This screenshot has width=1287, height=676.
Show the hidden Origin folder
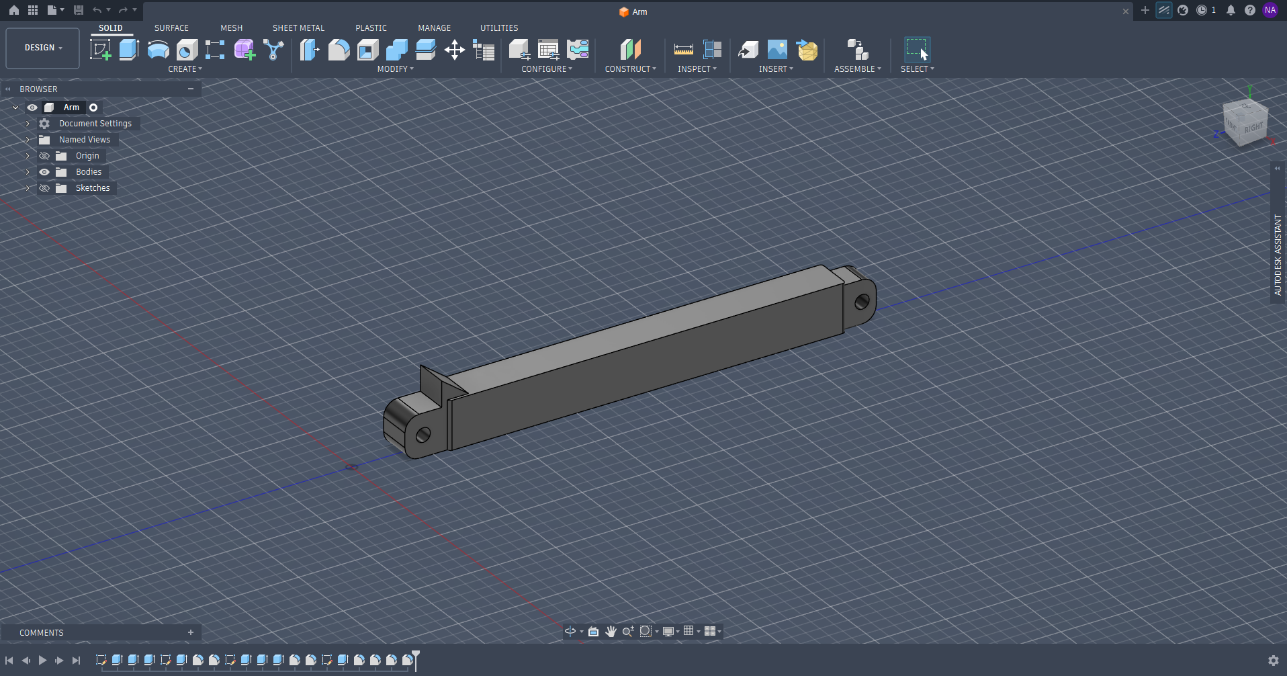pyautogui.click(x=44, y=156)
